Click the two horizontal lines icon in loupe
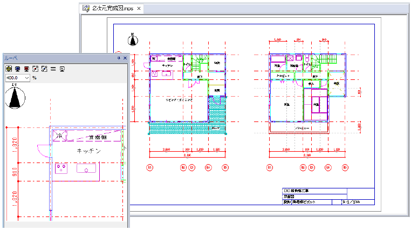Image resolution: width=411 pixels, height=230 pixels. click(x=53, y=69)
